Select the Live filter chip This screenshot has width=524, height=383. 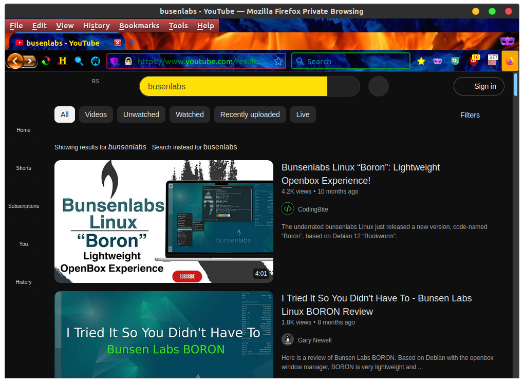(x=303, y=114)
